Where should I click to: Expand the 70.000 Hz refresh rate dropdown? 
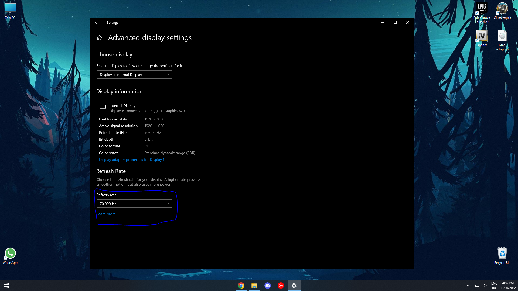pyautogui.click(x=134, y=204)
